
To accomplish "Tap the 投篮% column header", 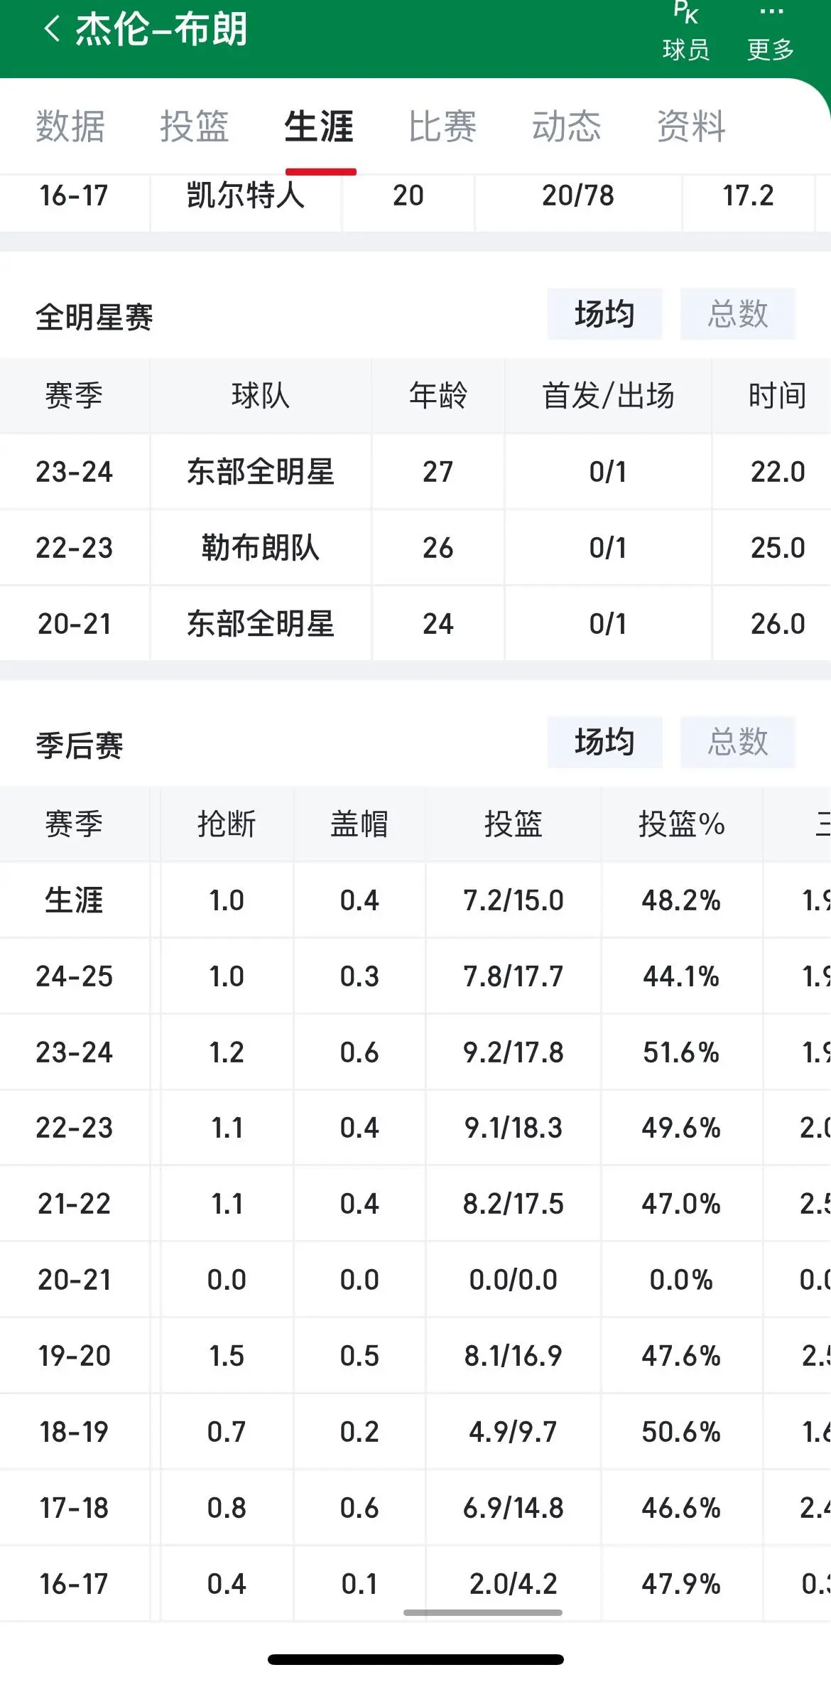I will 681,824.
